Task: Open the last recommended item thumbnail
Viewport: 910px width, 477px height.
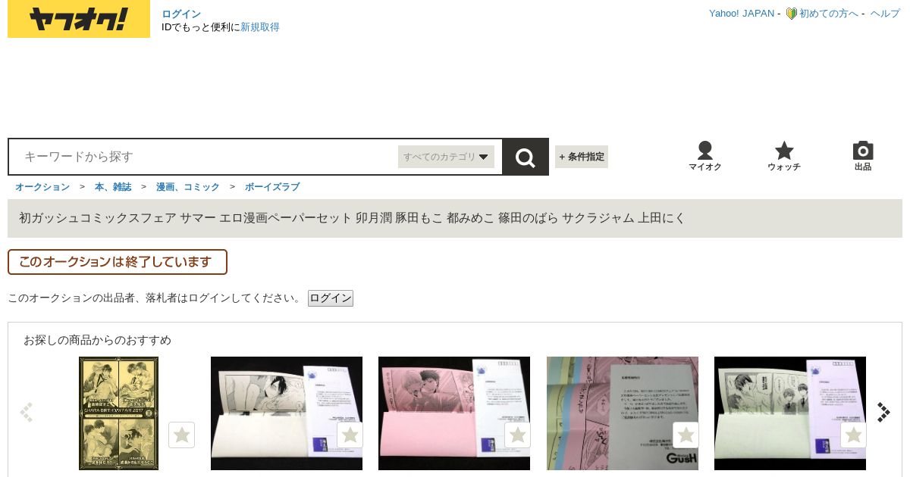Action: pos(790,413)
